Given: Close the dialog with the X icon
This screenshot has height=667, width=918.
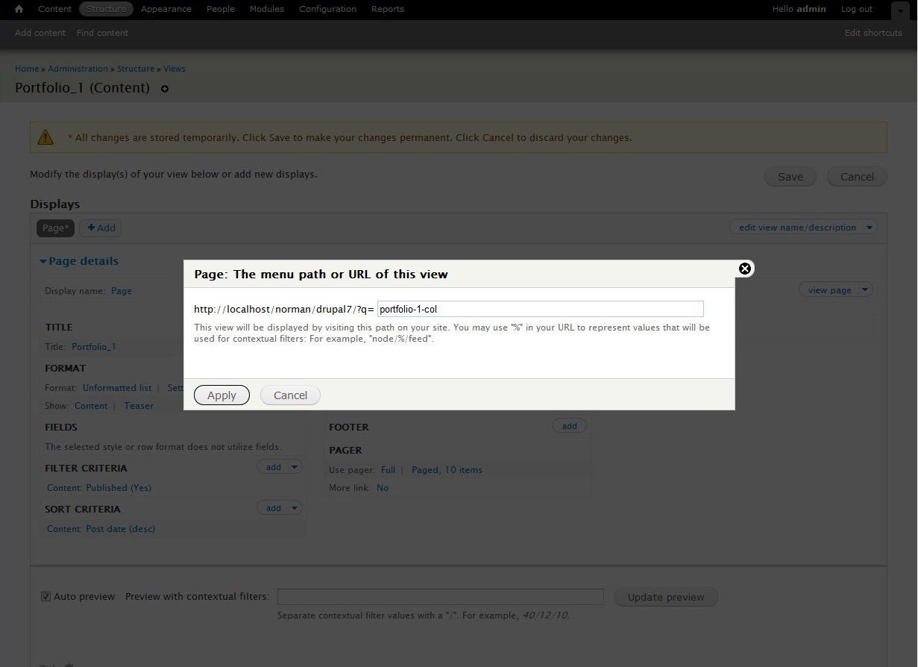Looking at the screenshot, I should point(743,269).
